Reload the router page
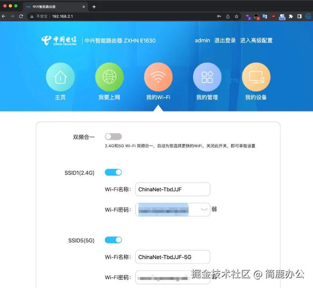This screenshot has height=288, width=313. pos(21,16)
